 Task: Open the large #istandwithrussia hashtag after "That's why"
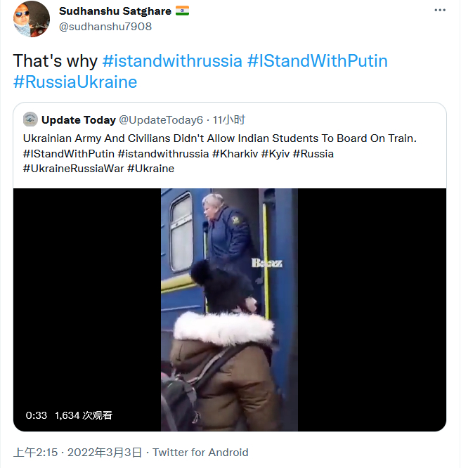(172, 60)
